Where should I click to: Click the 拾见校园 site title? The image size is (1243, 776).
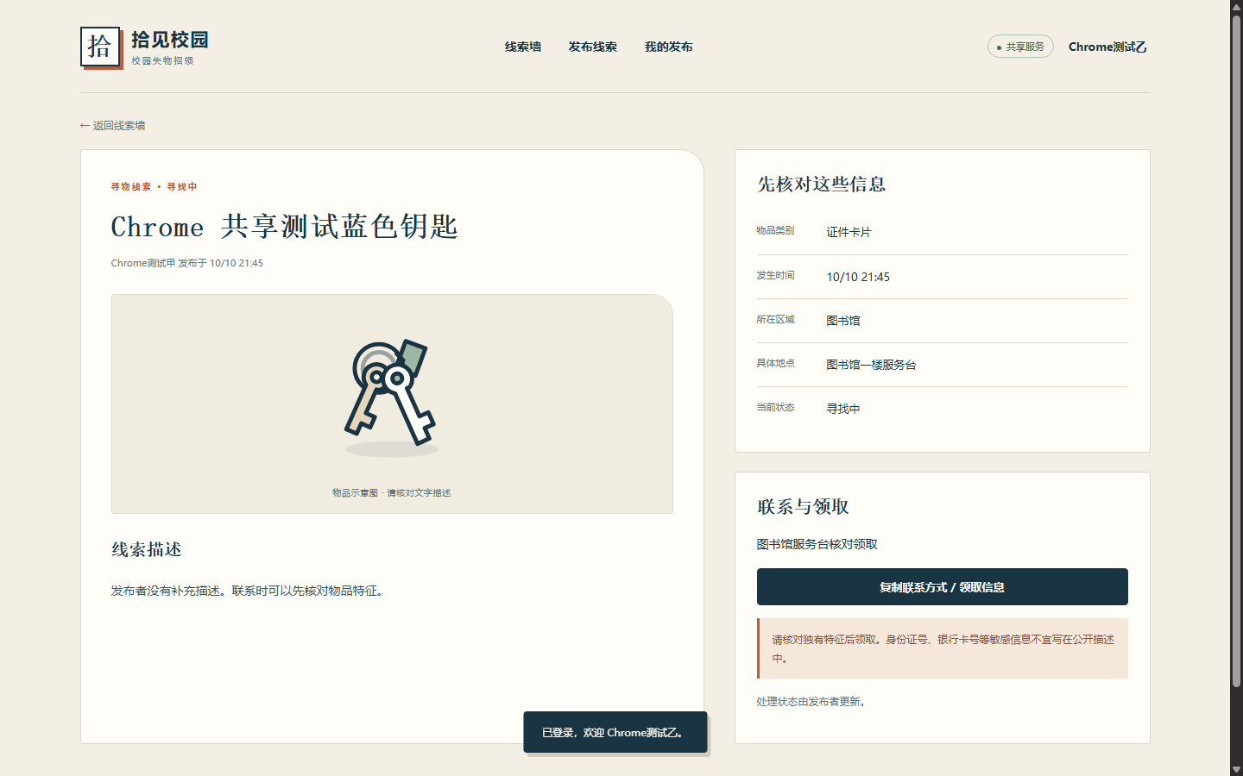[x=170, y=40]
